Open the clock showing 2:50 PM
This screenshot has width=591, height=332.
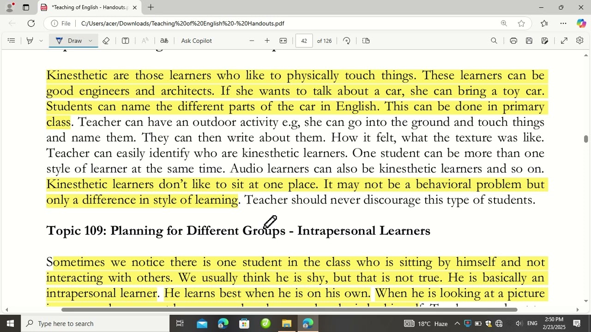[554, 323]
